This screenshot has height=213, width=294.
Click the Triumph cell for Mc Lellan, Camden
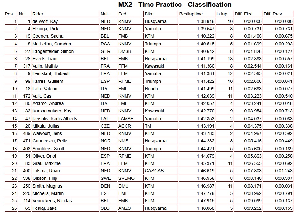click(x=153, y=44)
